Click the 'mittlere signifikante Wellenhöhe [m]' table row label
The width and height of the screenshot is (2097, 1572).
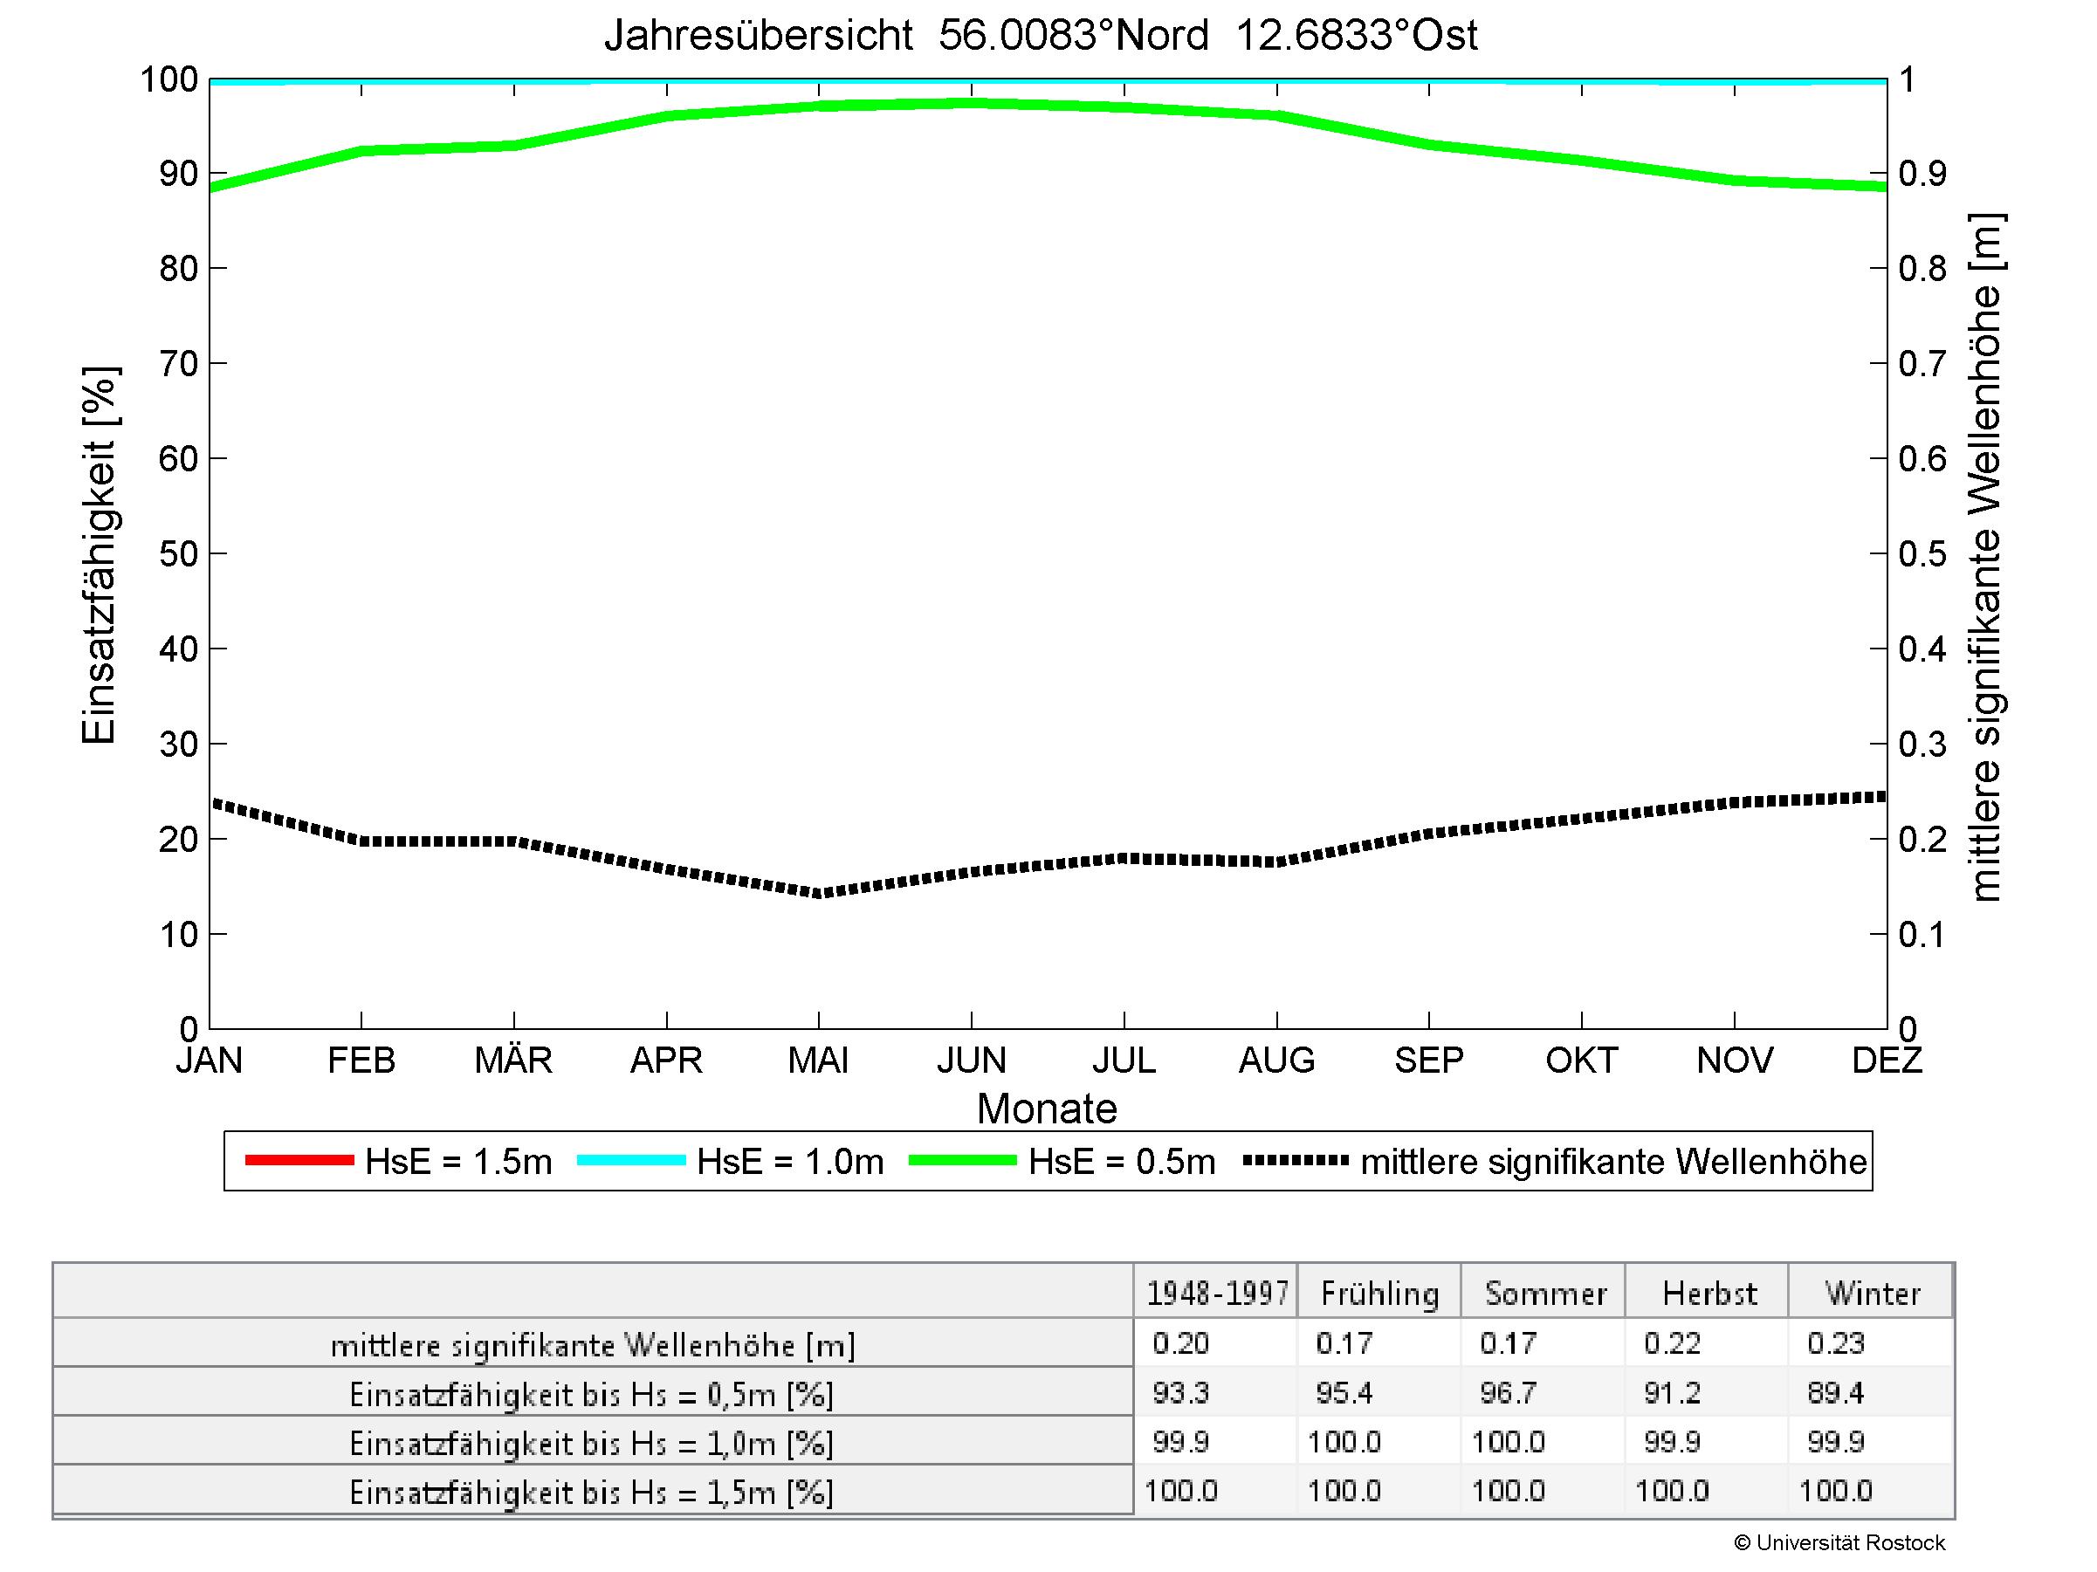[593, 1346]
